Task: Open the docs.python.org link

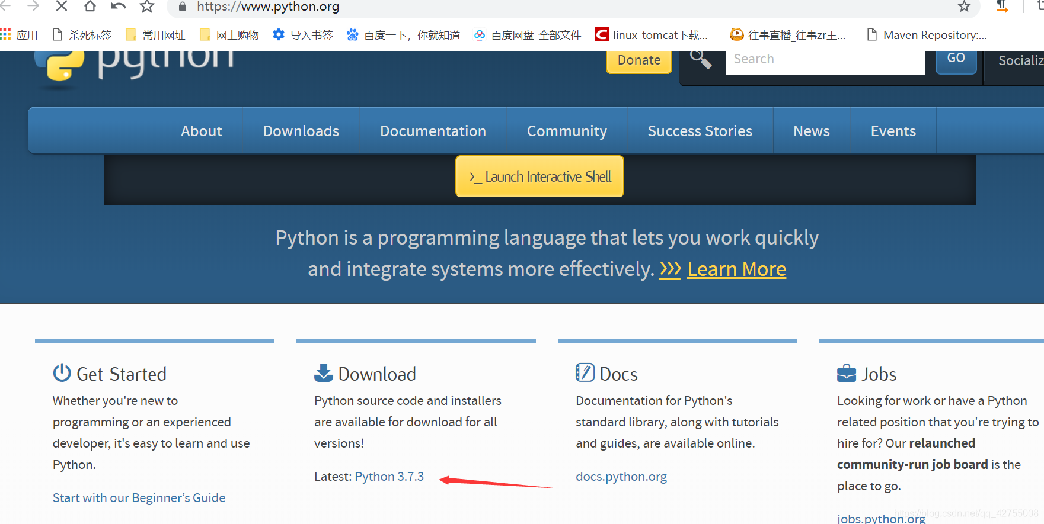Action: [621, 477]
